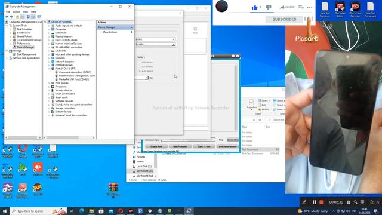Click the recorder pen annotation icon
The width and height of the screenshot is (382, 215).
[x=304, y=202]
